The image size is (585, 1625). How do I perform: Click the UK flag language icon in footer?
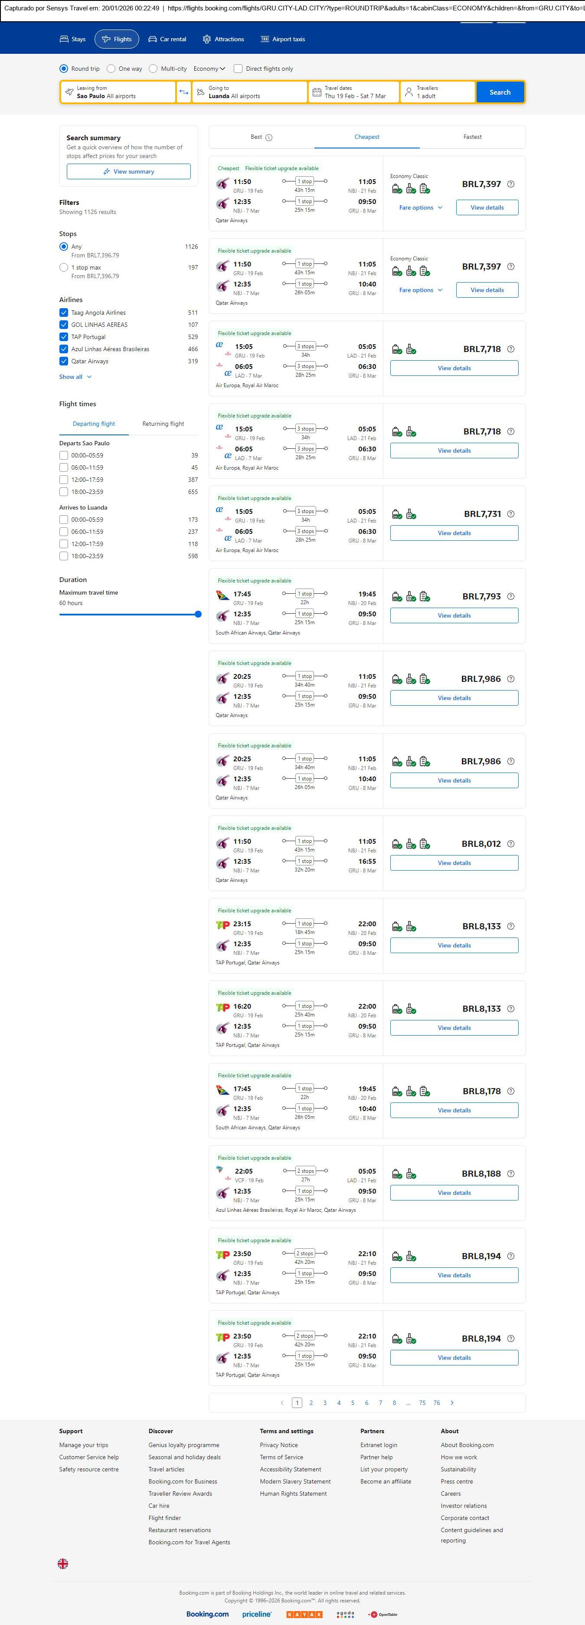(x=63, y=1564)
